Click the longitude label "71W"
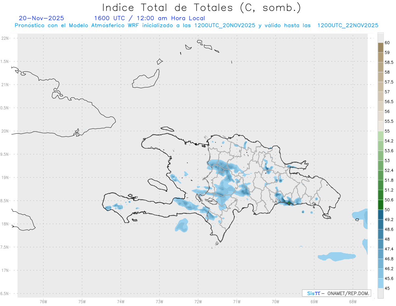 tap(237, 301)
